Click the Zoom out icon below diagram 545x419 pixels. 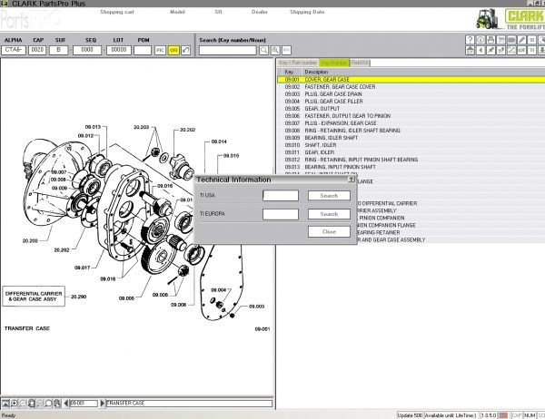coord(23,404)
